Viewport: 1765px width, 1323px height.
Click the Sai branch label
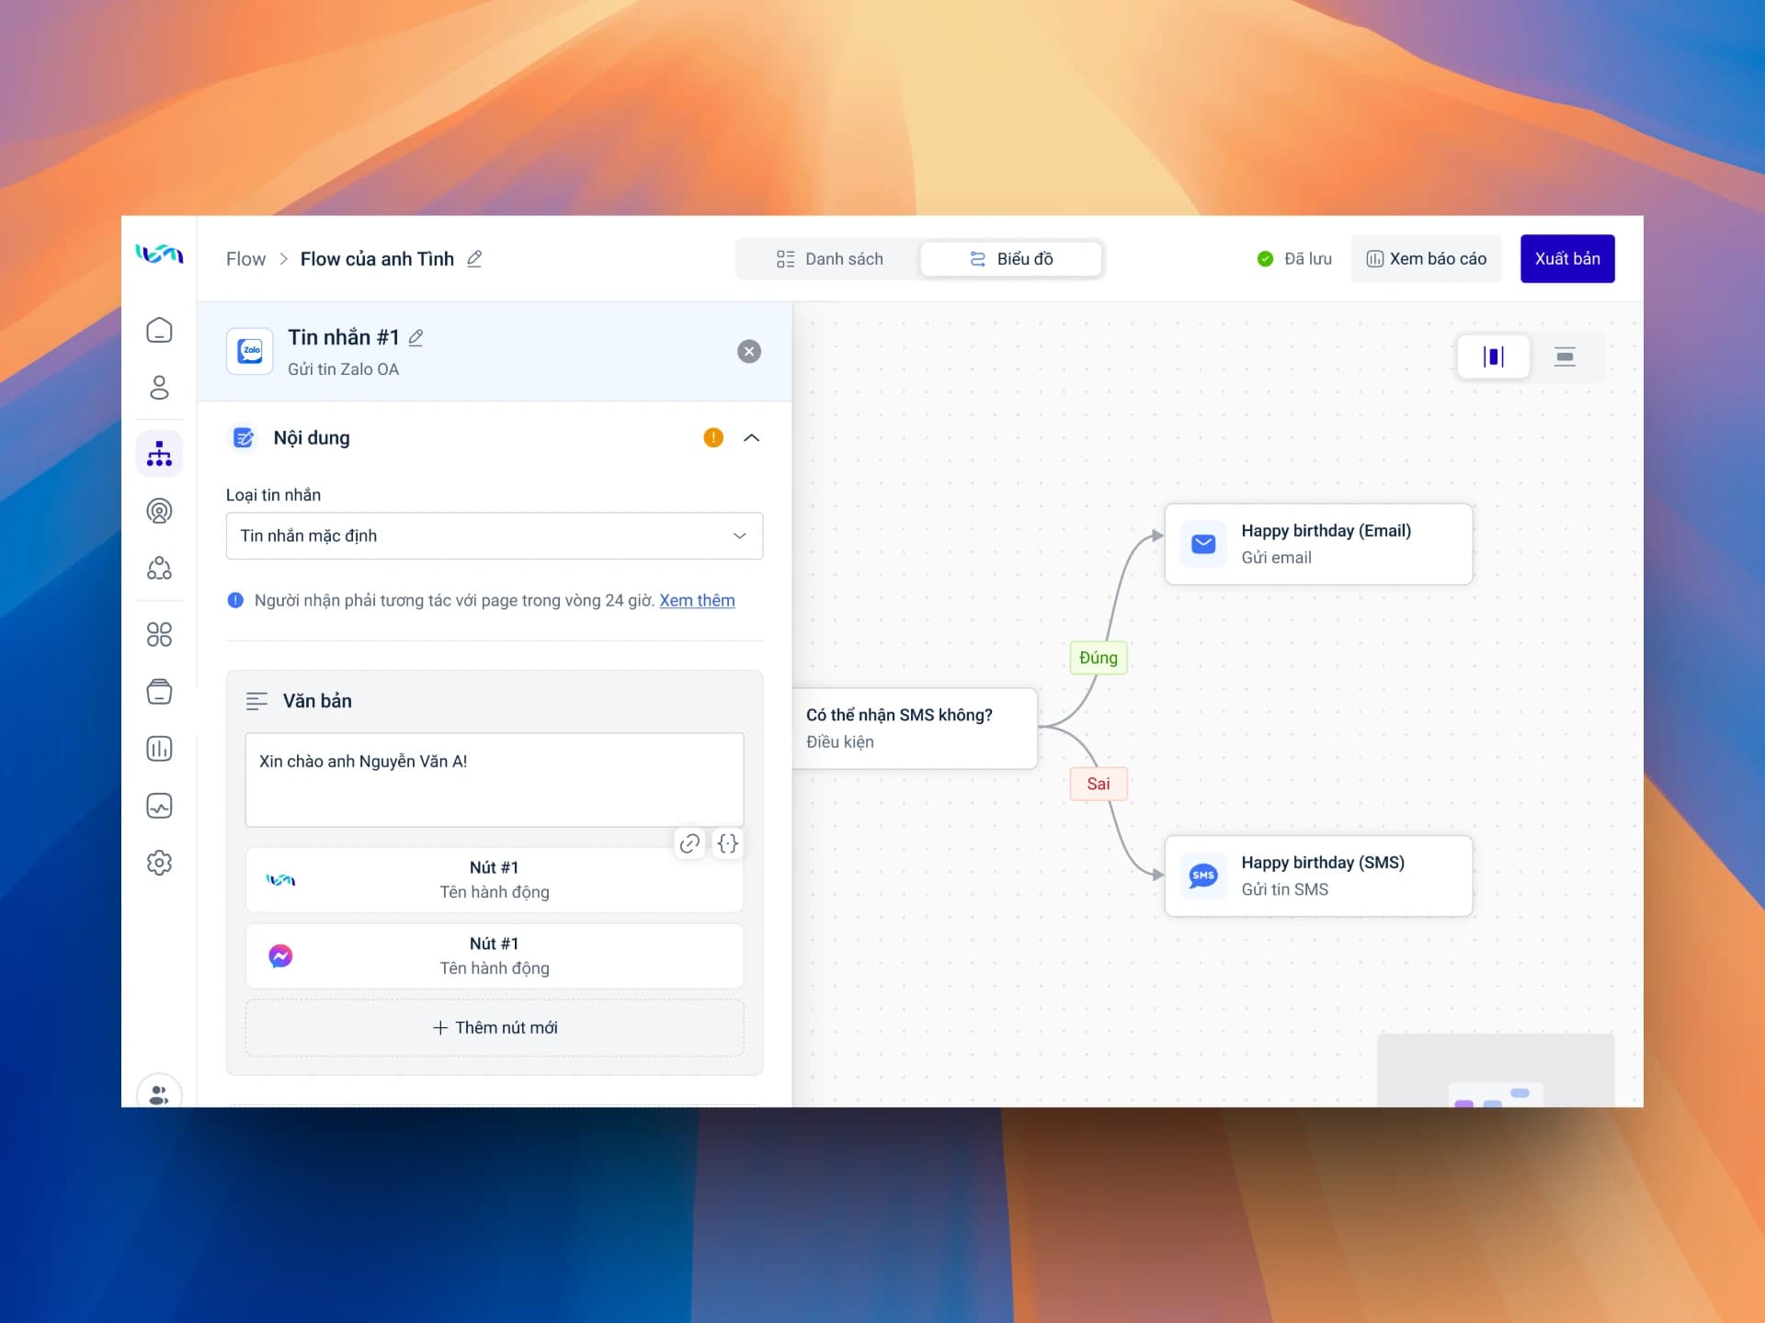point(1099,784)
